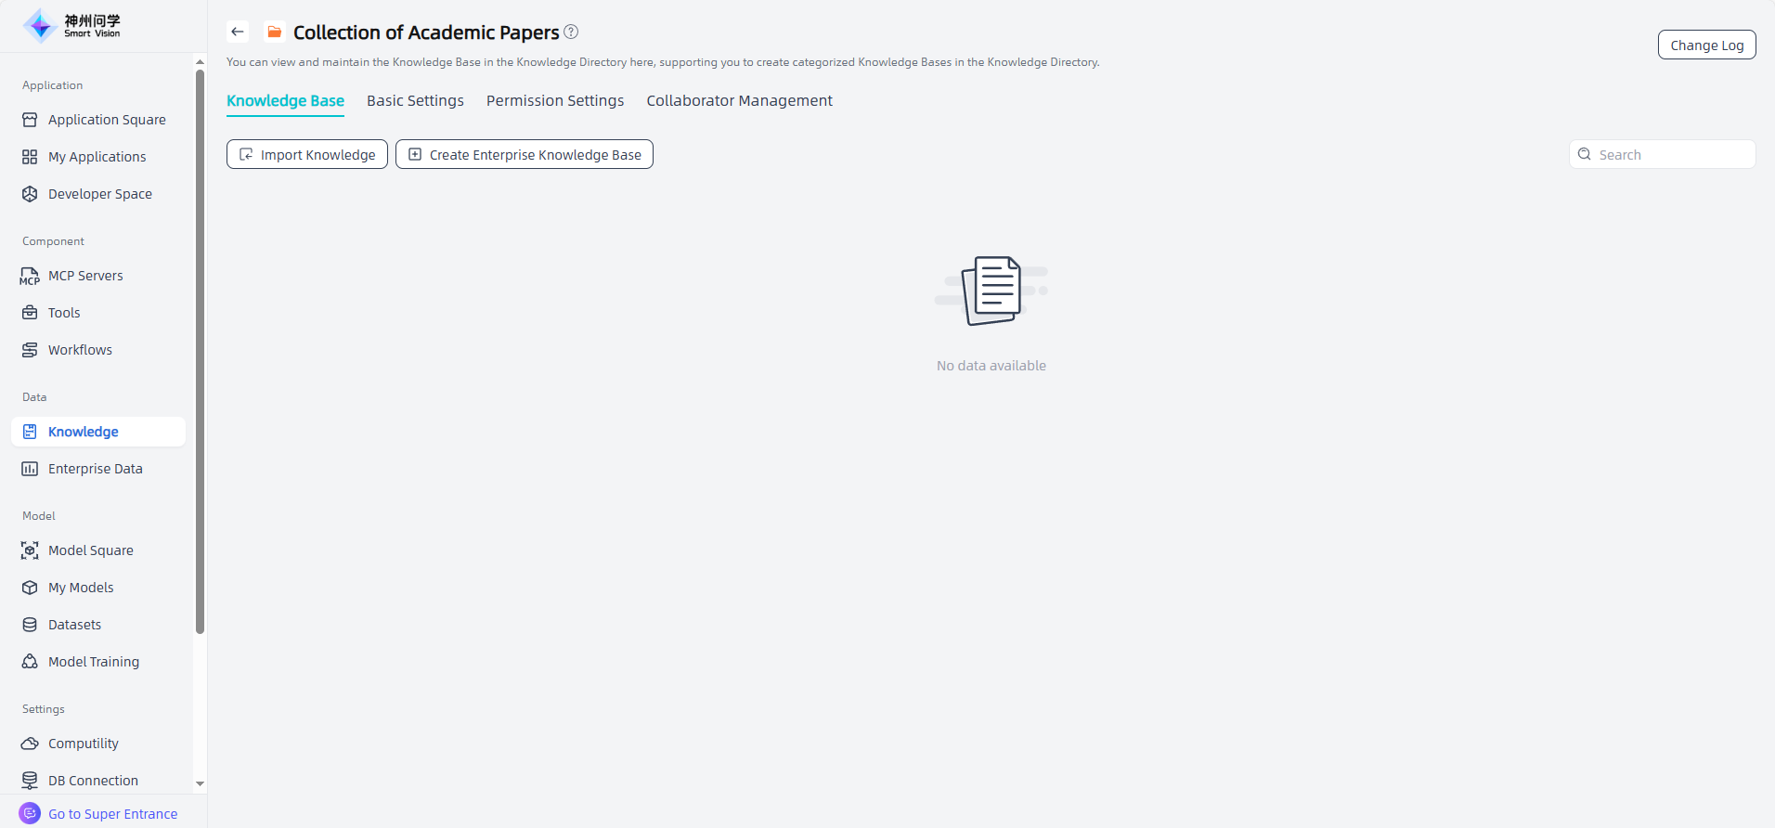
Task: Click Go to Super Entrance link
Action: tap(112, 814)
